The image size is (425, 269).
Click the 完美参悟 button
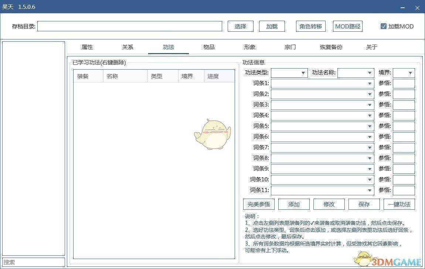click(259, 204)
